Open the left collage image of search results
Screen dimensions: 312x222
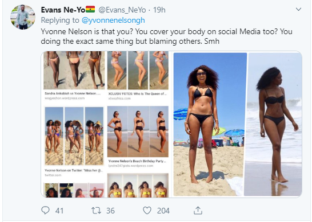(106, 124)
